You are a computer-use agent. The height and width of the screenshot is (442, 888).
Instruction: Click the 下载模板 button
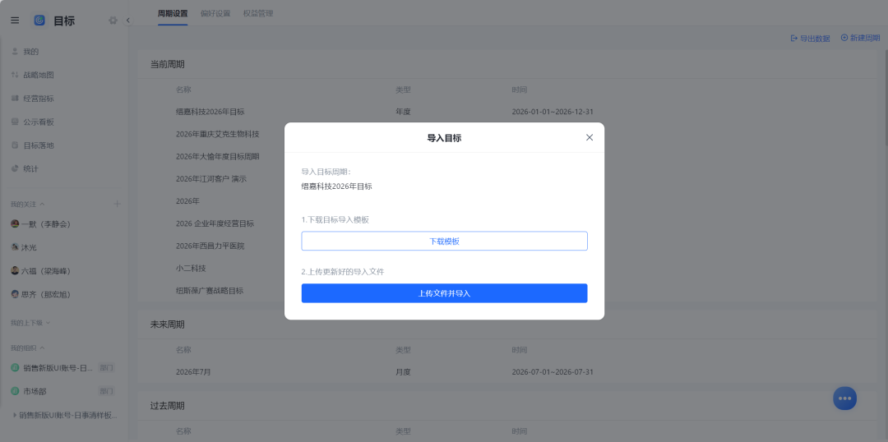[444, 241]
